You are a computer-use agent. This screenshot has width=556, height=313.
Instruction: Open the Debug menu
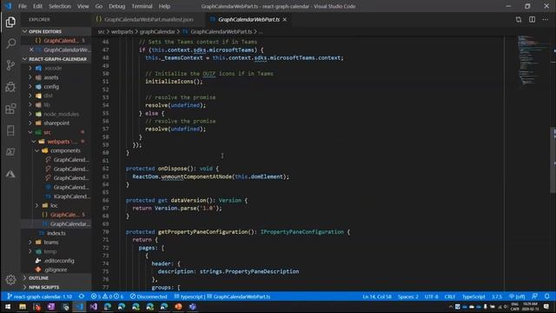pyautogui.click(x=117, y=6)
